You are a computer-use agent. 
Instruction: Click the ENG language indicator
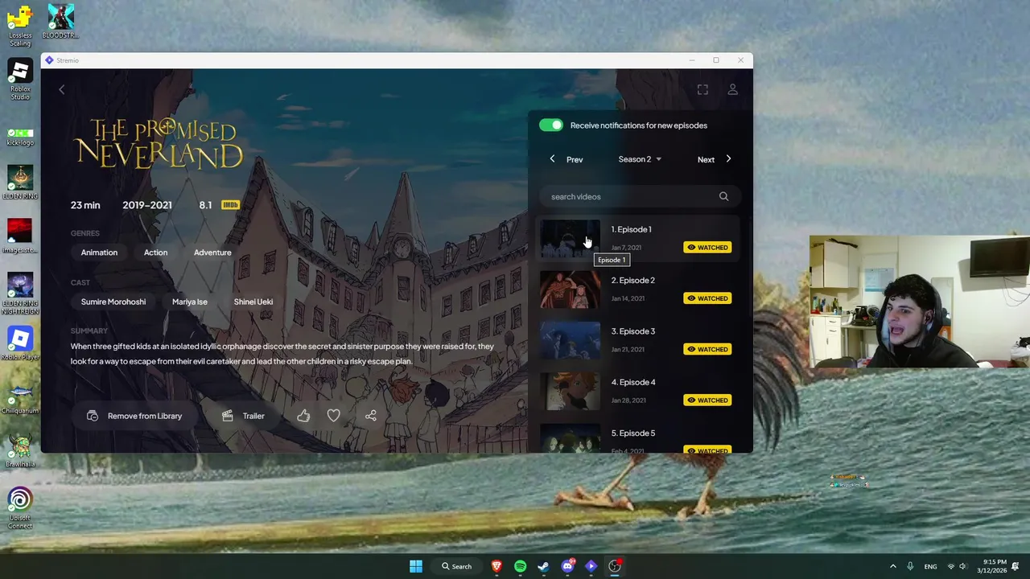(930, 566)
